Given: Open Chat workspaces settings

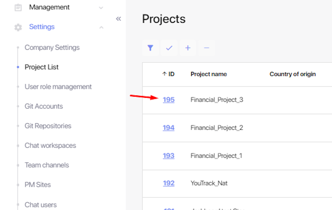Looking at the screenshot, I should coord(50,146).
